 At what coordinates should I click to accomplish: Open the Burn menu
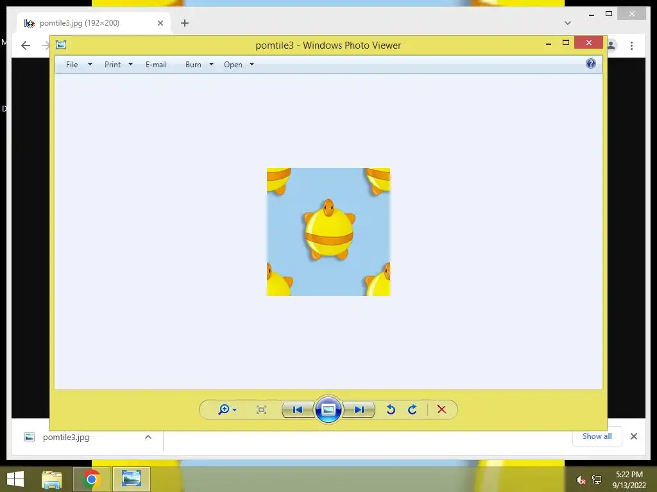193,65
